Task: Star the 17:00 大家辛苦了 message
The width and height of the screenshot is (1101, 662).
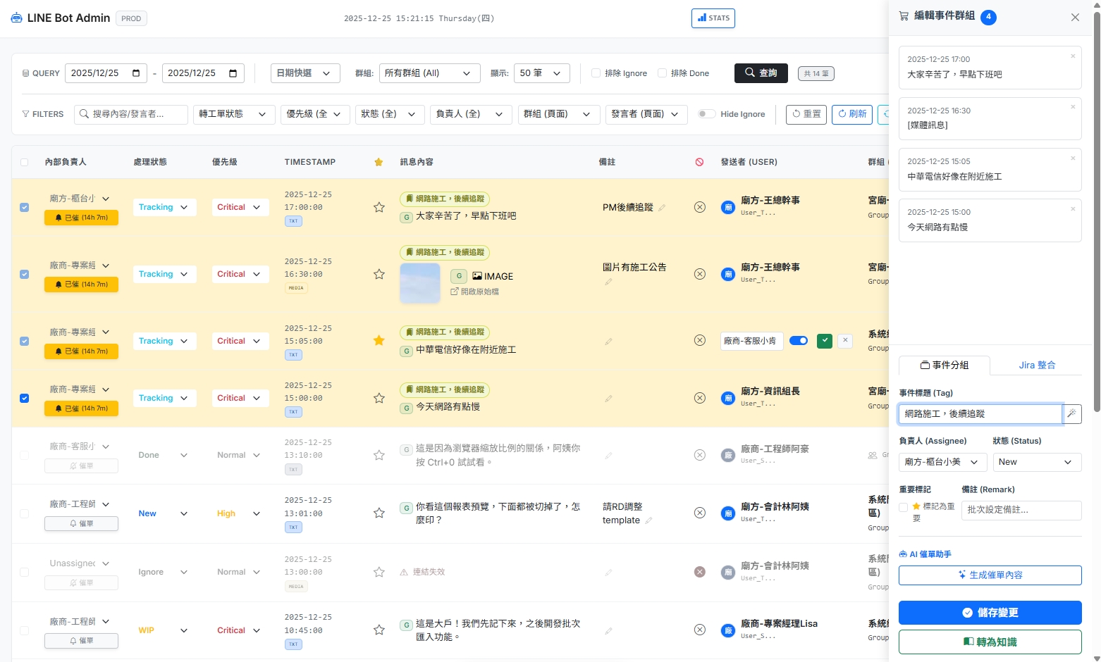Action: (x=379, y=207)
